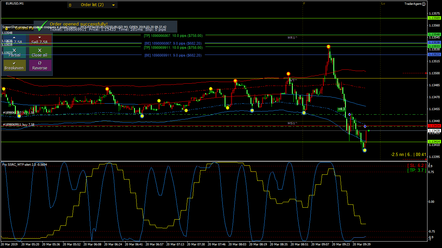Select the [BE] 1898066867 9.0 pips label
The image size is (442, 248).
coord(173,43)
